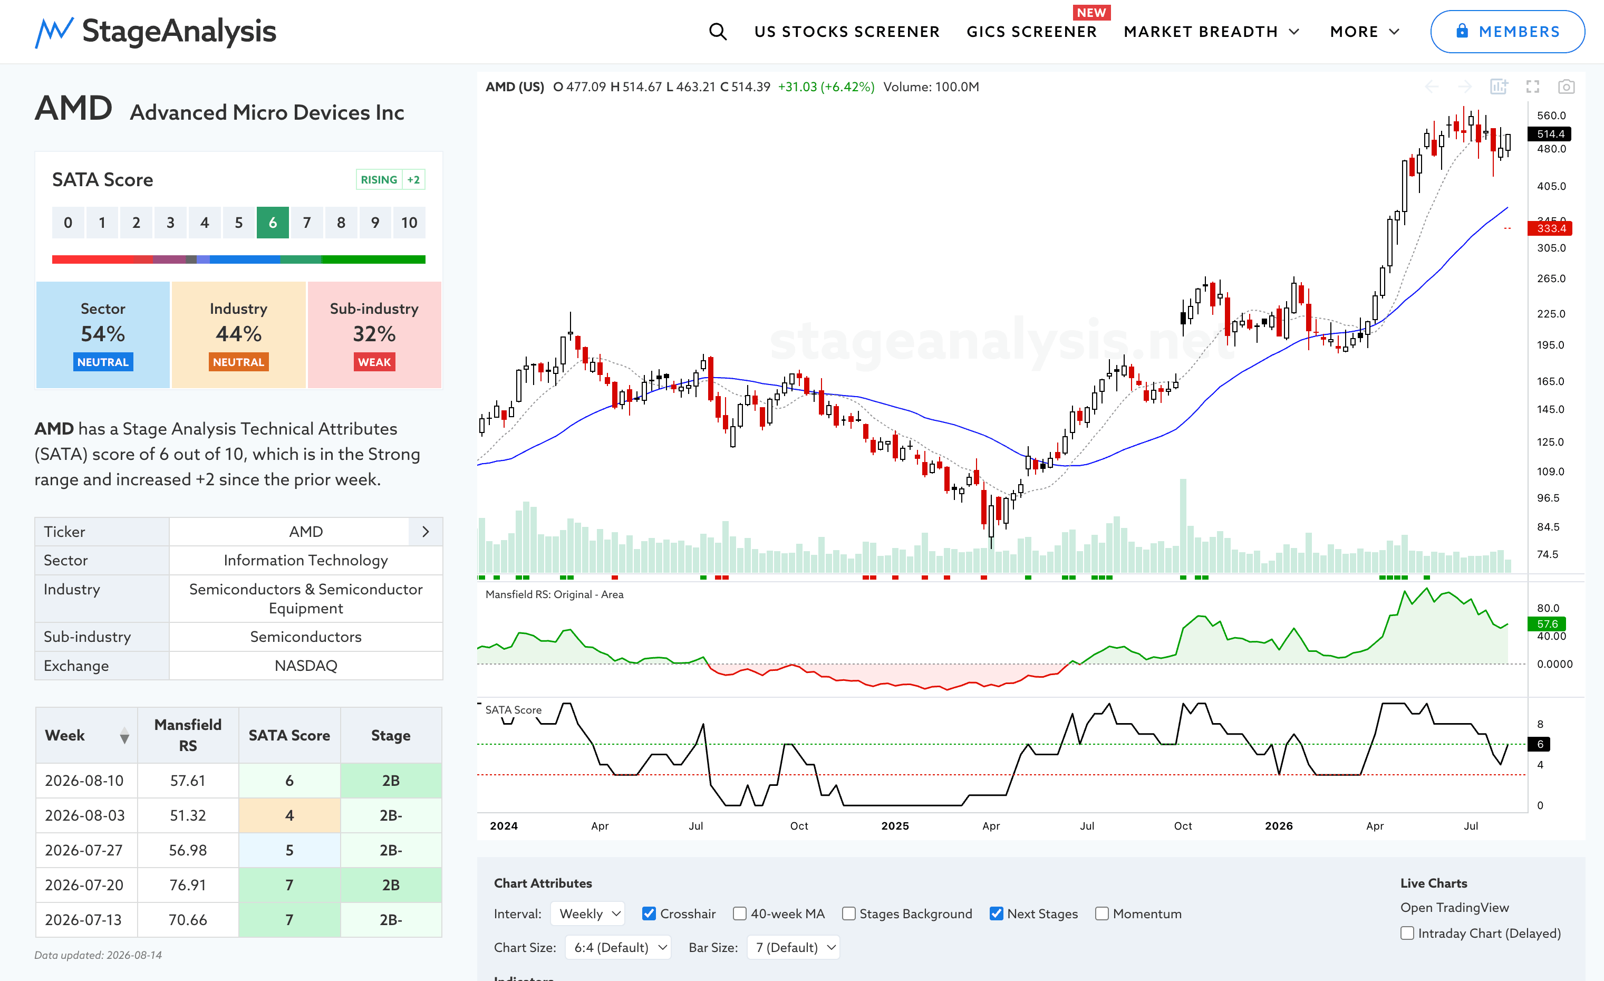Click the Sector 54% Neutral card
Image resolution: width=1604 pixels, height=981 pixels.
pyautogui.click(x=103, y=334)
